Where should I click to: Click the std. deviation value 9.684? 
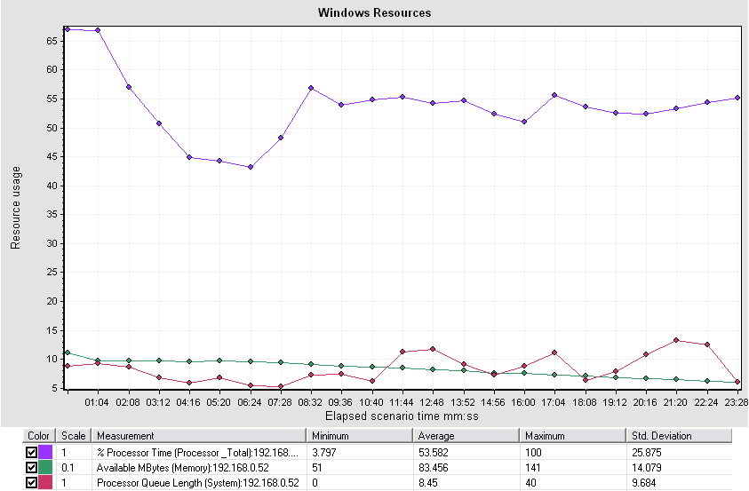point(643,483)
